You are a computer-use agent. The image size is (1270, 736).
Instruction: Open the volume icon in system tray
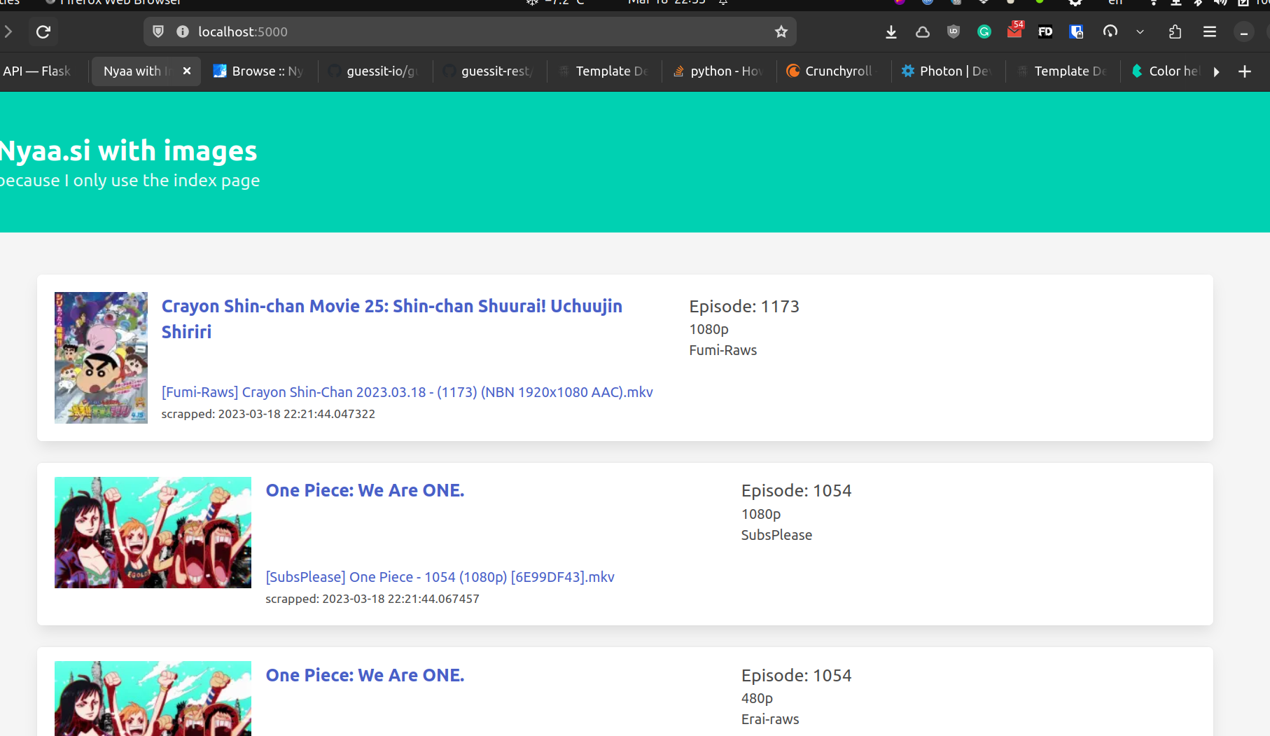point(1220,2)
